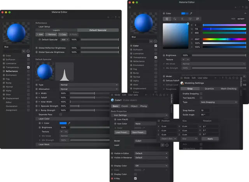Check the Tool Specific option

tap(201, 98)
